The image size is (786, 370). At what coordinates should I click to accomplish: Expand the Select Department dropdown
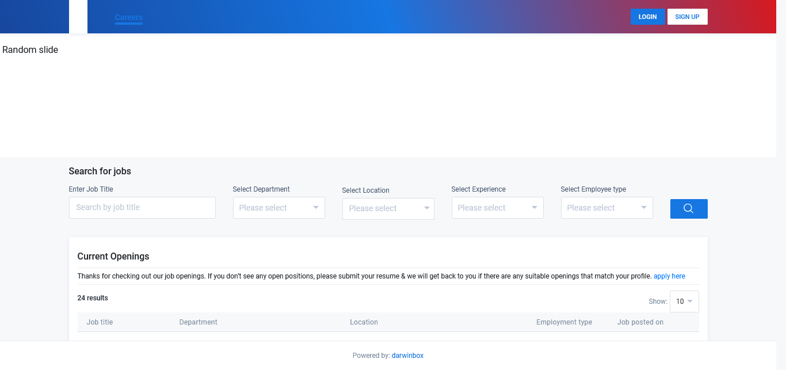pos(278,208)
